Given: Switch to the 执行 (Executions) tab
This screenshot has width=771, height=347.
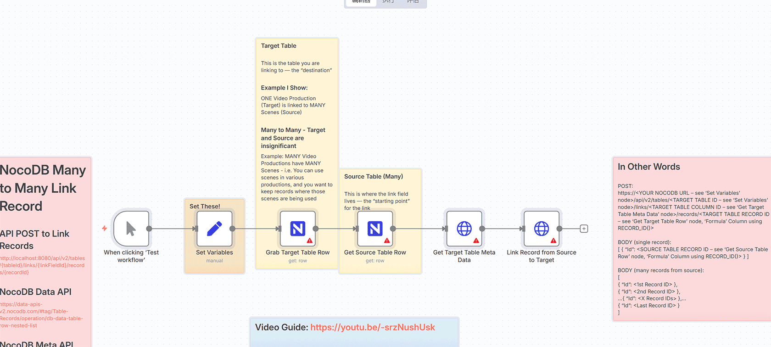Looking at the screenshot, I should click(x=388, y=2).
